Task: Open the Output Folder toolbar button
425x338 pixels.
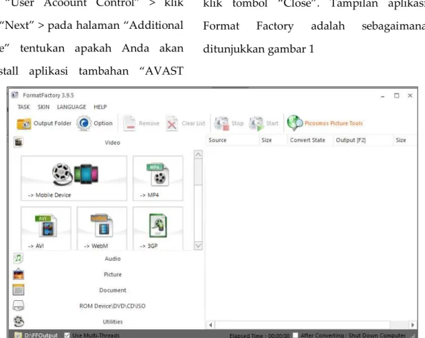Action: [x=44, y=124]
